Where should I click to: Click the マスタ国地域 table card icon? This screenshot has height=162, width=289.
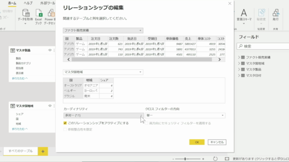coord(13,106)
